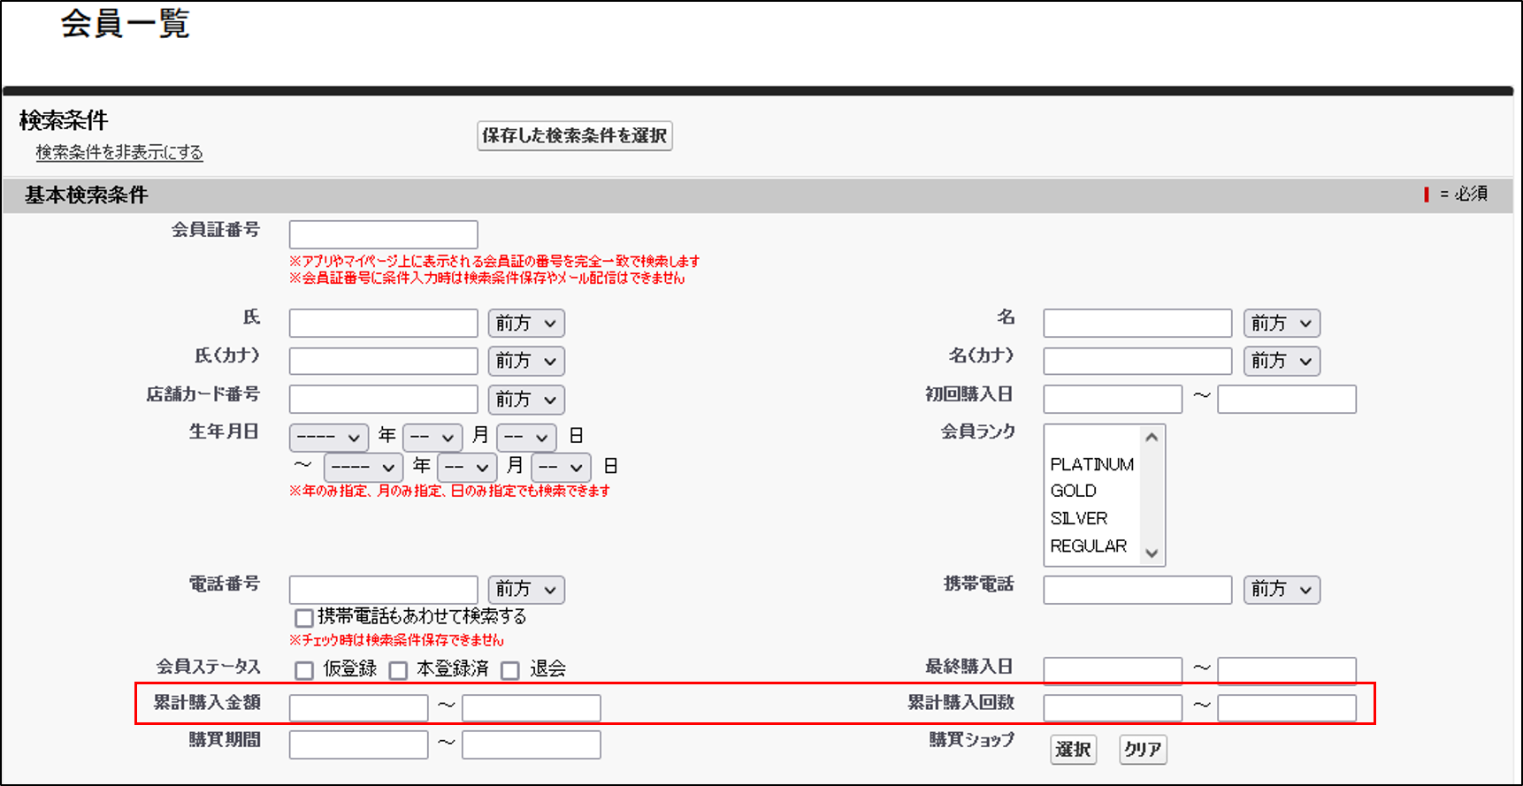Focus the 会員証番号 input field
1523x786 pixels.
point(383,234)
